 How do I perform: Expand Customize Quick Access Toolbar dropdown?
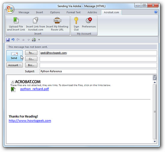coord(39,40)
